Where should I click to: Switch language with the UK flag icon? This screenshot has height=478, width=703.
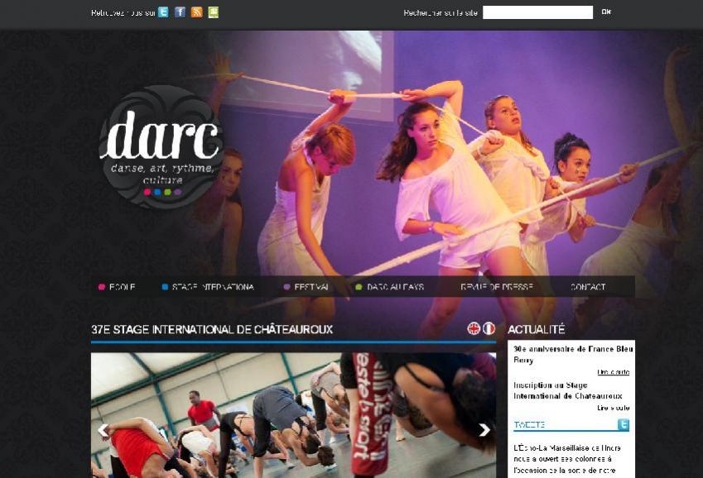474,328
